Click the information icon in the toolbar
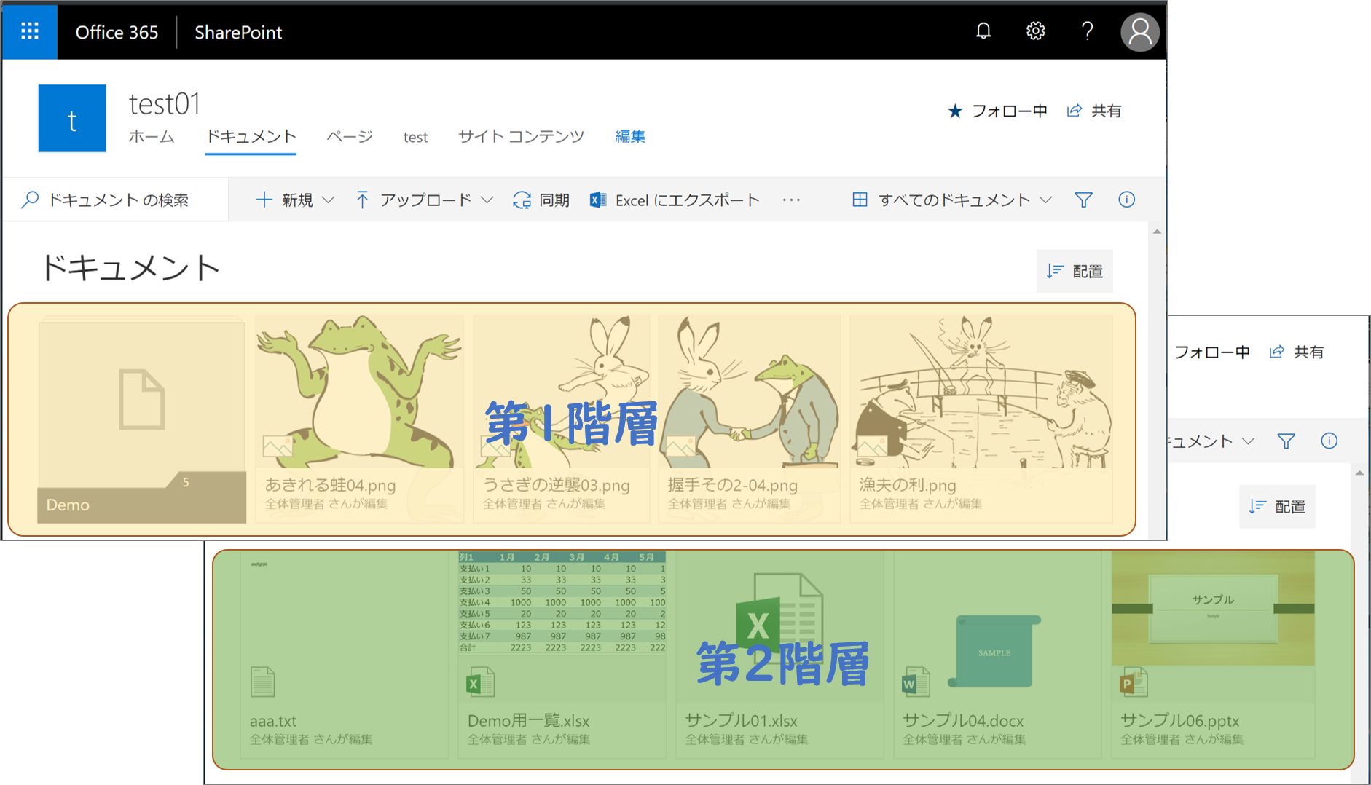Screen dimensions: 1371x785 click(x=1126, y=199)
